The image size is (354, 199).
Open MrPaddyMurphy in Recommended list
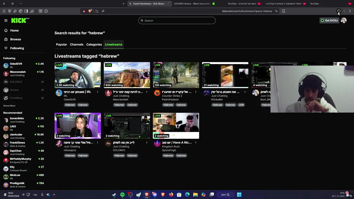(x=24, y=160)
